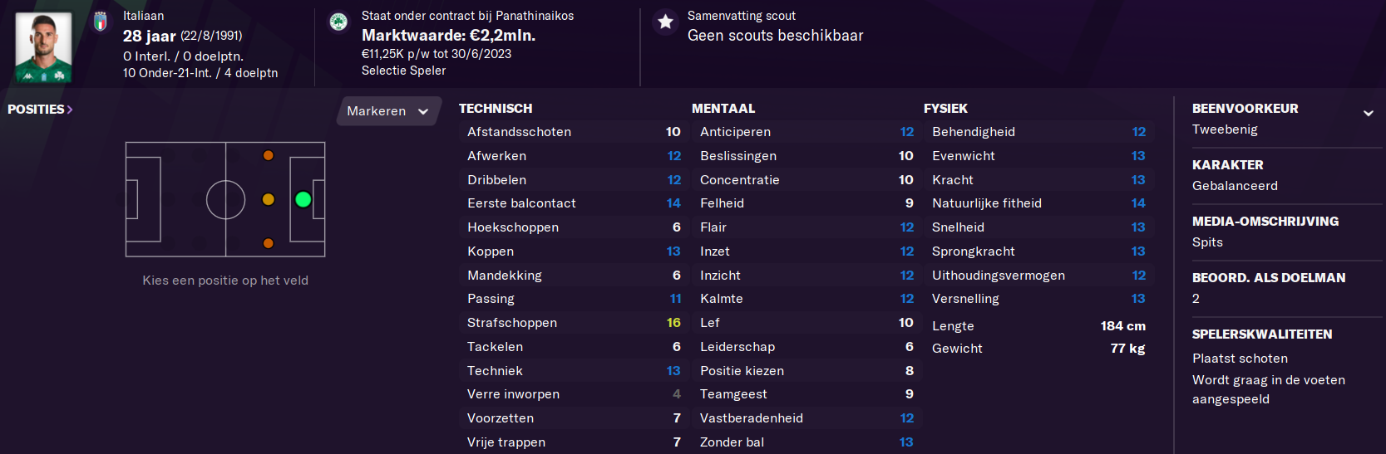Select the Natuurlijke fitheid attribute row
Image resolution: width=1386 pixels, height=454 pixels.
coord(1038,203)
